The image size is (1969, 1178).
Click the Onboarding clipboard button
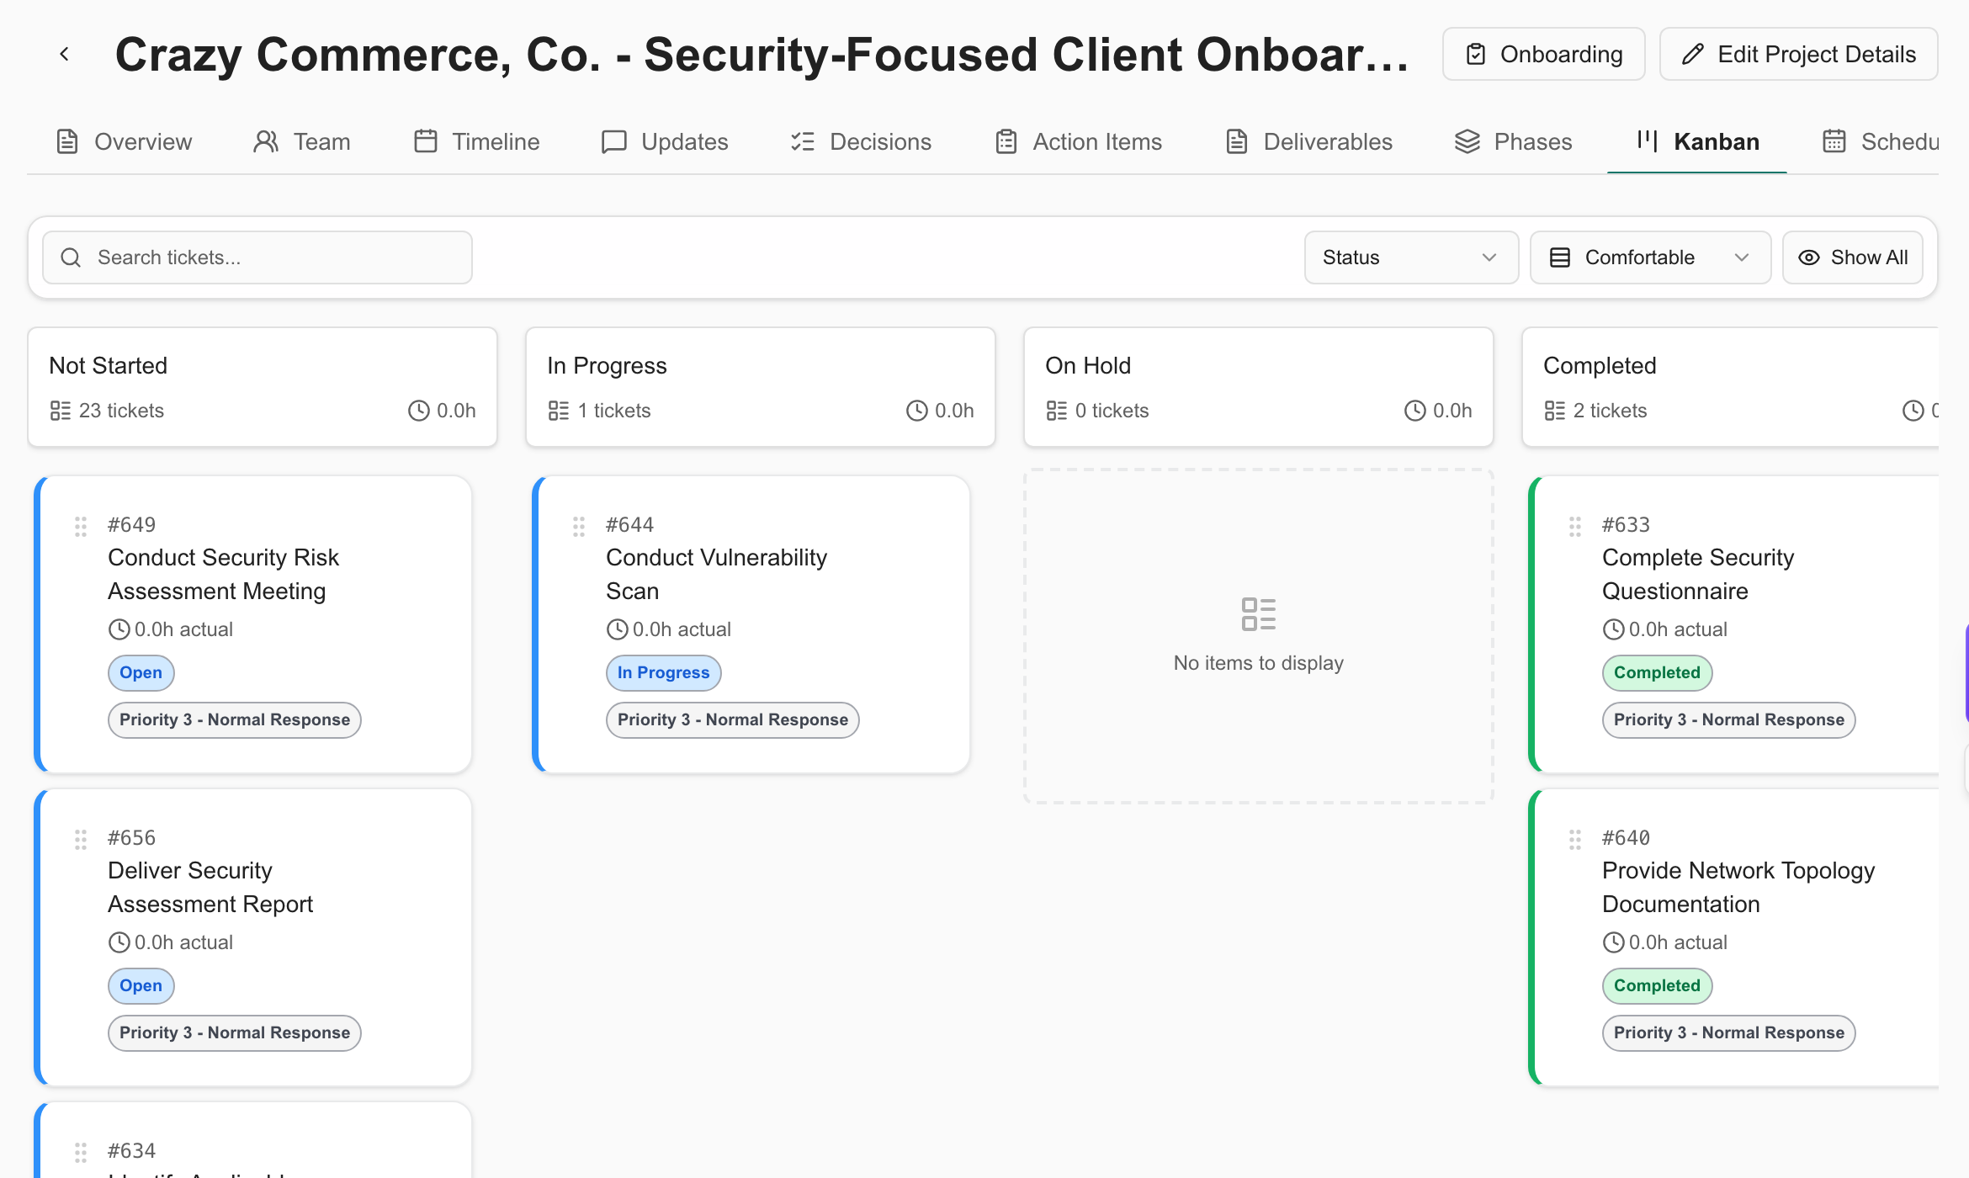[x=1543, y=55]
